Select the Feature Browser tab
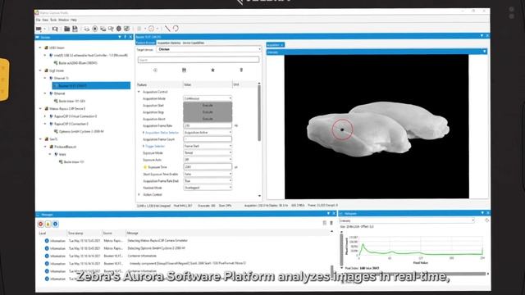The width and height of the screenshot is (525, 295). [x=146, y=43]
